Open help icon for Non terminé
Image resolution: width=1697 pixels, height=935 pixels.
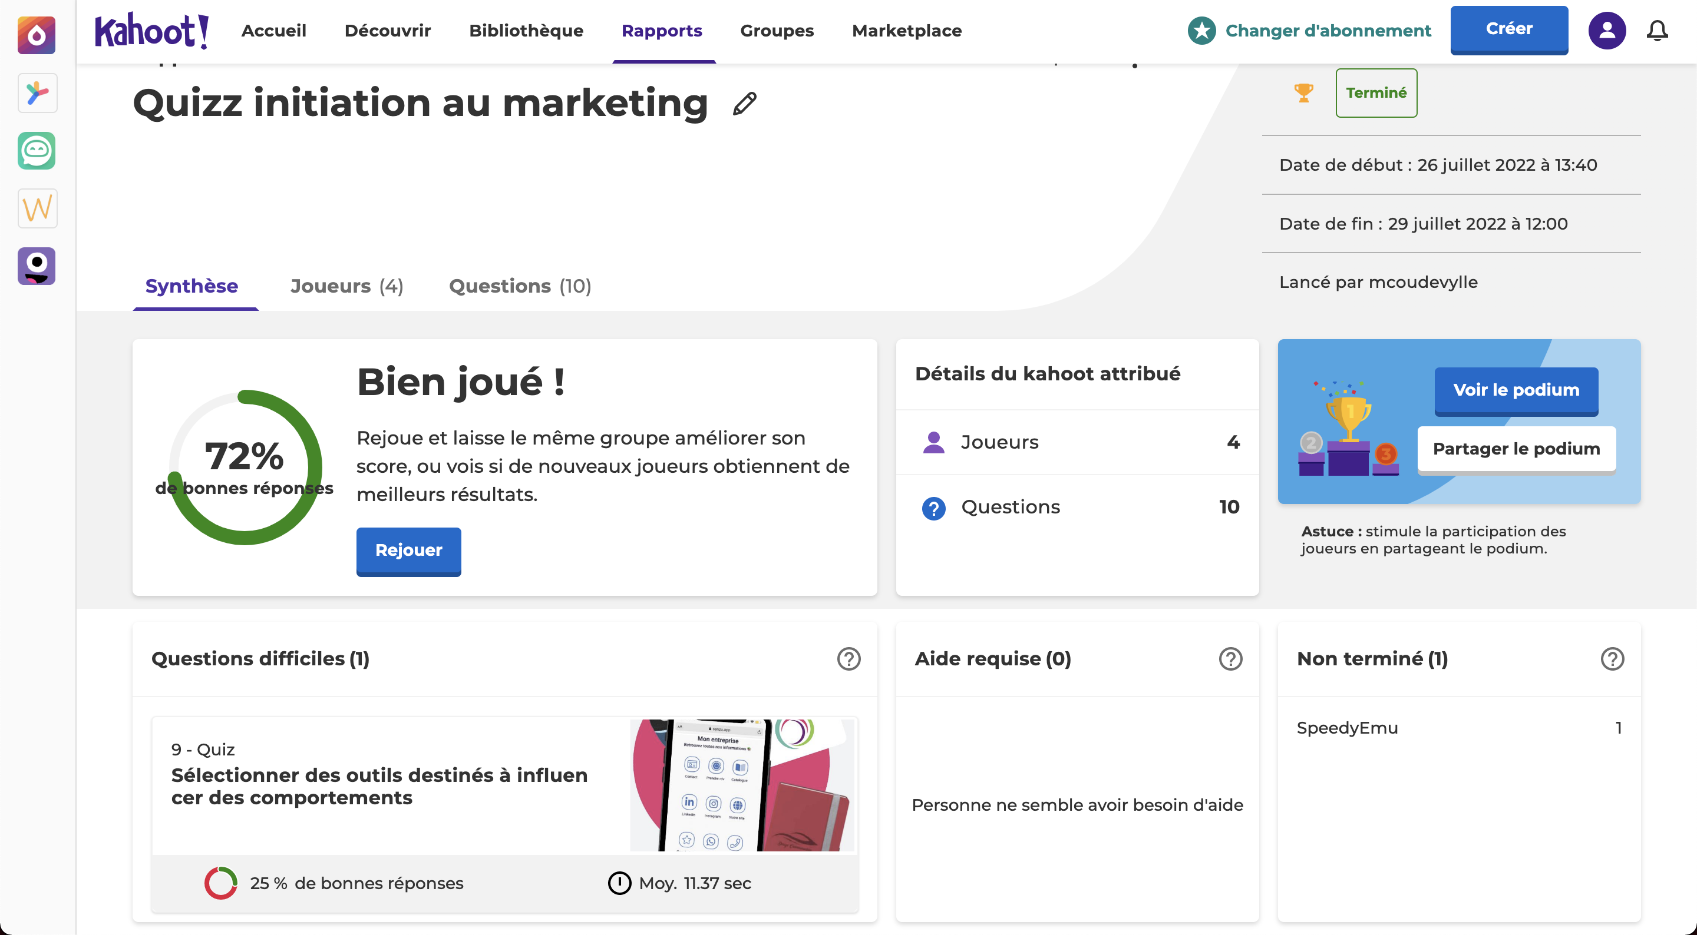[1612, 658]
